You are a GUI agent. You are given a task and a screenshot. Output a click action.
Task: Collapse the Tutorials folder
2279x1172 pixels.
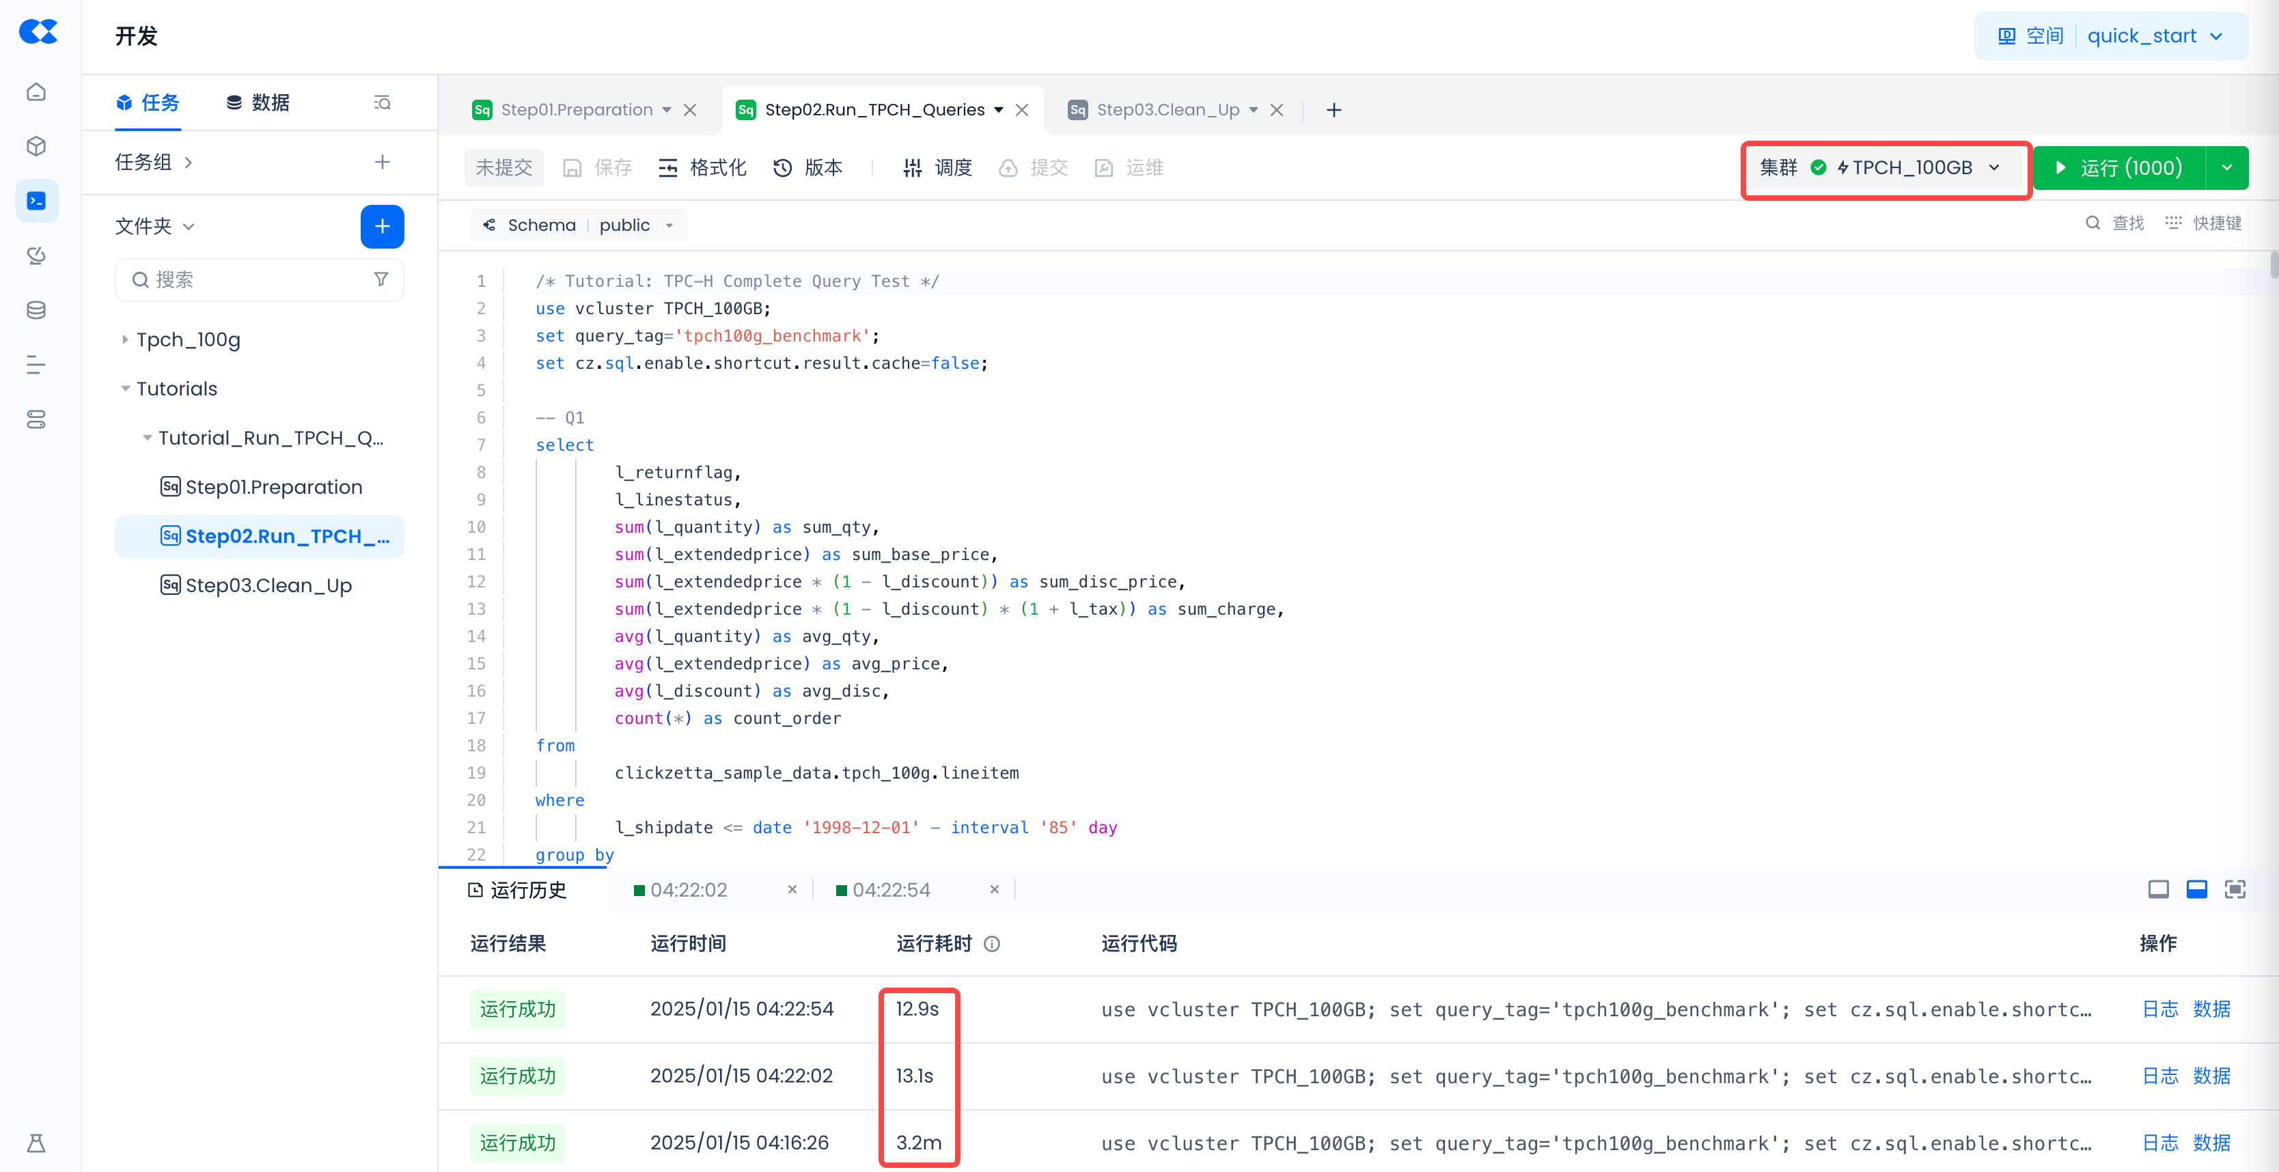pyautogui.click(x=125, y=389)
